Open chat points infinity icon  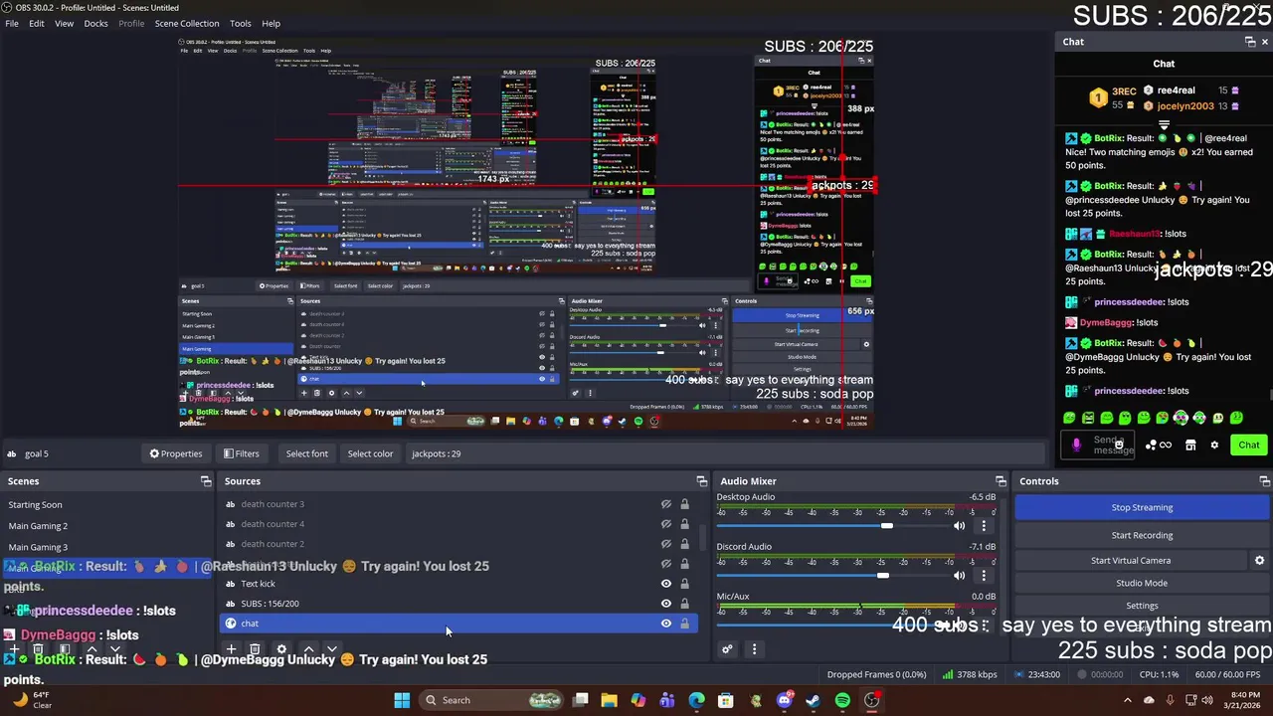point(1166,446)
